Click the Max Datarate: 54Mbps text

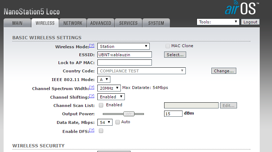[145, 88]
